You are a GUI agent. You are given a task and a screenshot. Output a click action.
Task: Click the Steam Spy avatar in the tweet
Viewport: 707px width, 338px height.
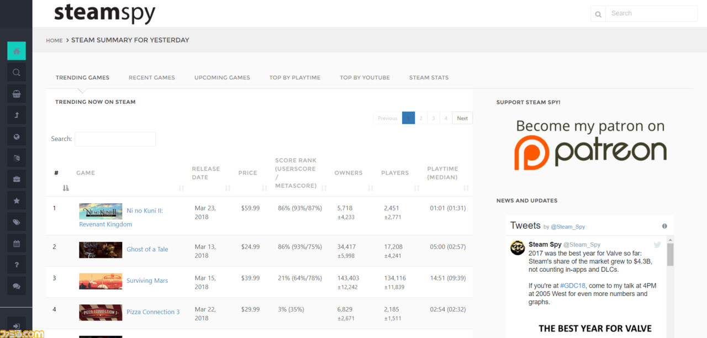518,247
